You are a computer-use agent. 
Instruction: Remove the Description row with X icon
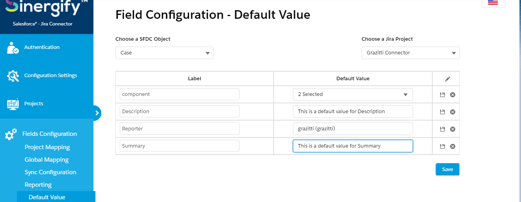452,112
